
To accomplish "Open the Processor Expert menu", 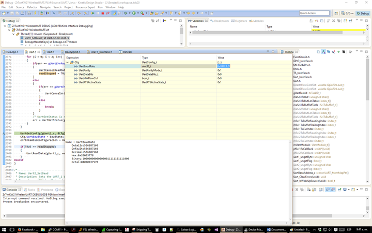I will click(85, 7).
